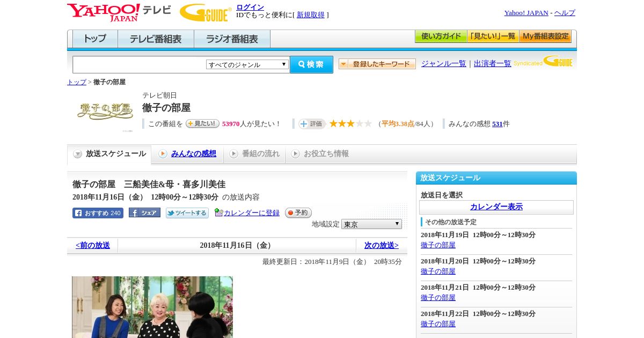Rate the show with fifth star
This screenshot has width=644, height=338.
click(x=368, y=123)
